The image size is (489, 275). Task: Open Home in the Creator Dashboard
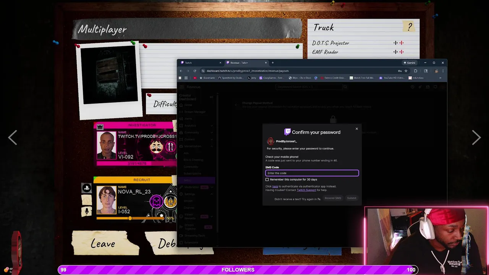188,105
